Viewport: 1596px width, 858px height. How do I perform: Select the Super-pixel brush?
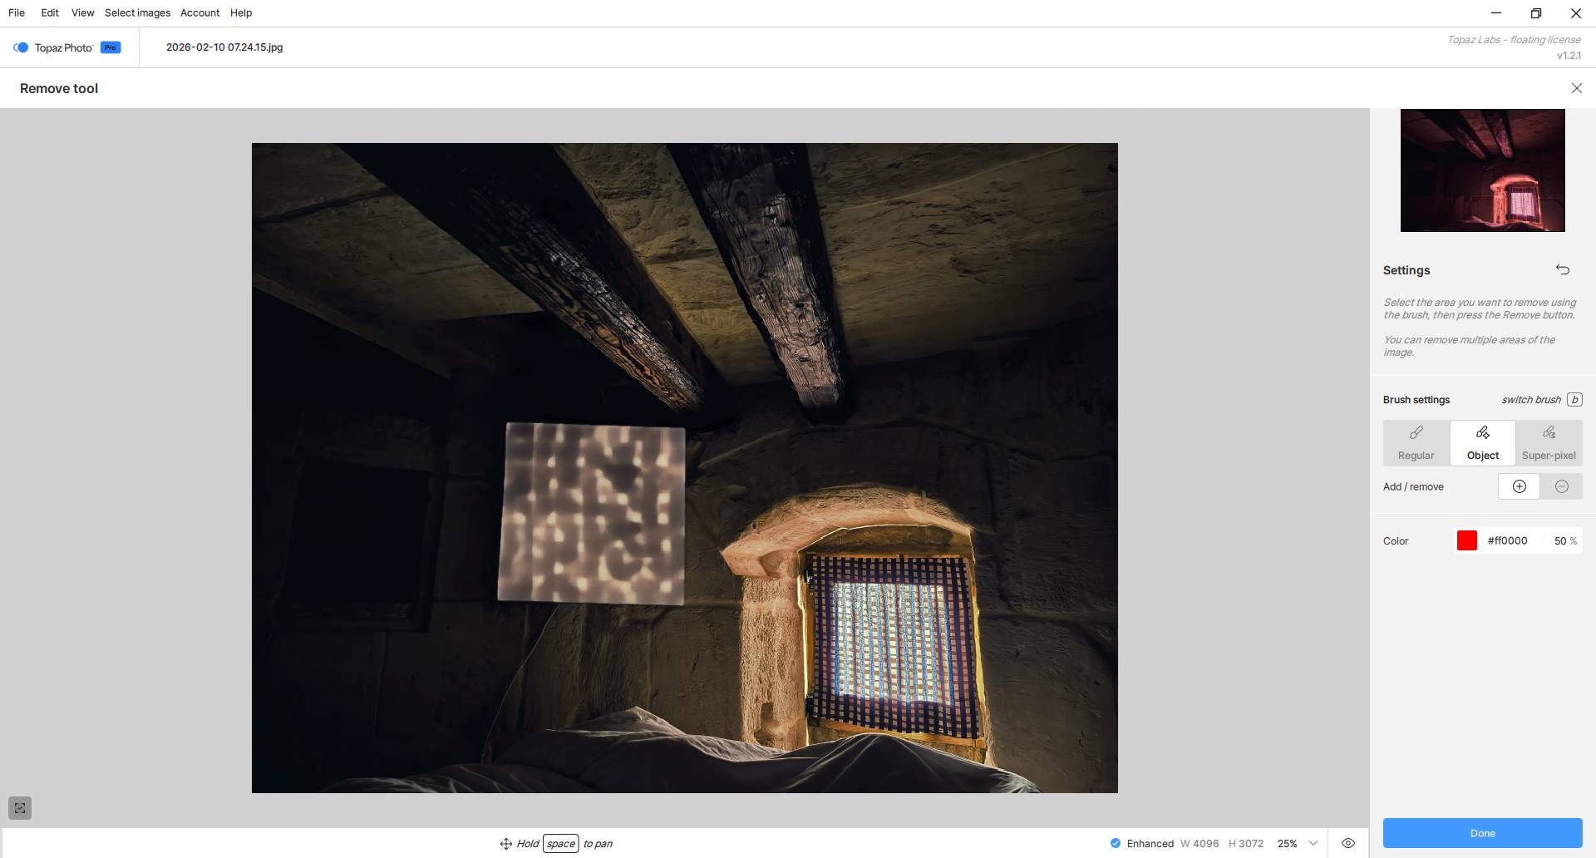1549,443
